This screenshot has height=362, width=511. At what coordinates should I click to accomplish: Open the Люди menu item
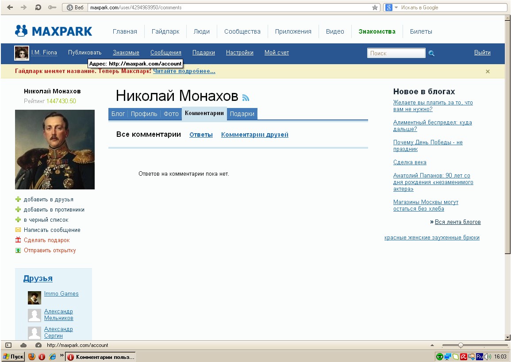(201, 31)
